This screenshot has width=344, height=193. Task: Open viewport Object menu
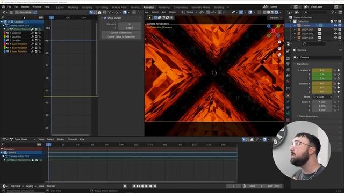[173, 12]
